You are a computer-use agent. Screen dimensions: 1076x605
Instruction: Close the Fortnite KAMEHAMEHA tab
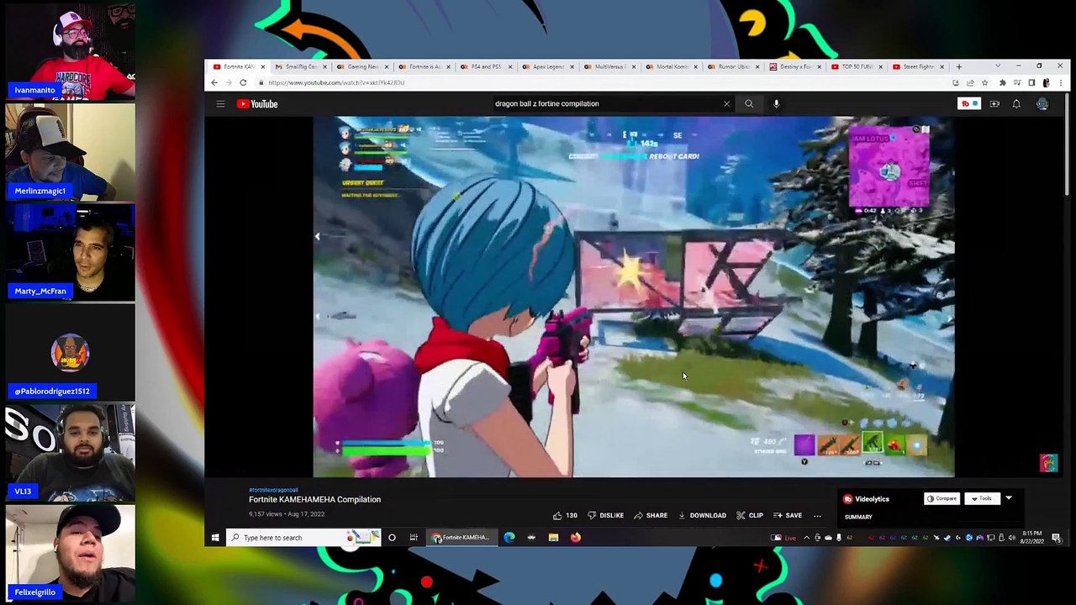tap(262, 66)
